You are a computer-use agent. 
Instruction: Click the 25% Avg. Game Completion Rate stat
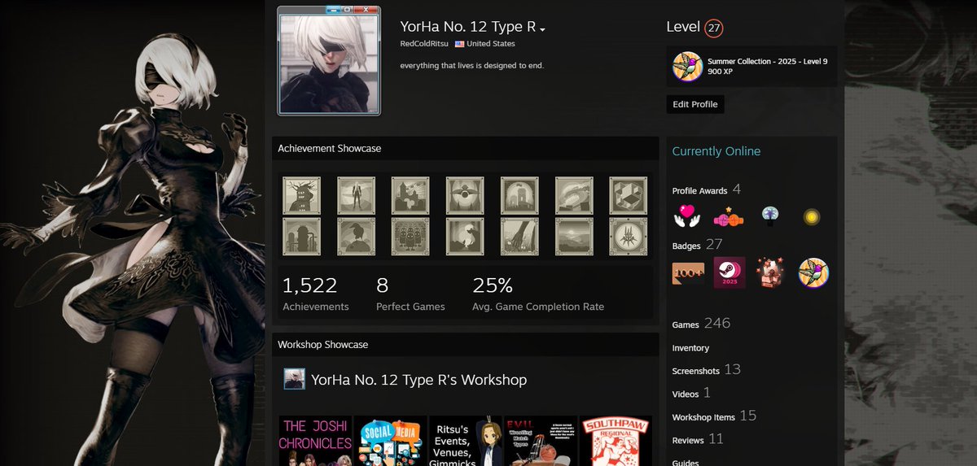(538, 294)
